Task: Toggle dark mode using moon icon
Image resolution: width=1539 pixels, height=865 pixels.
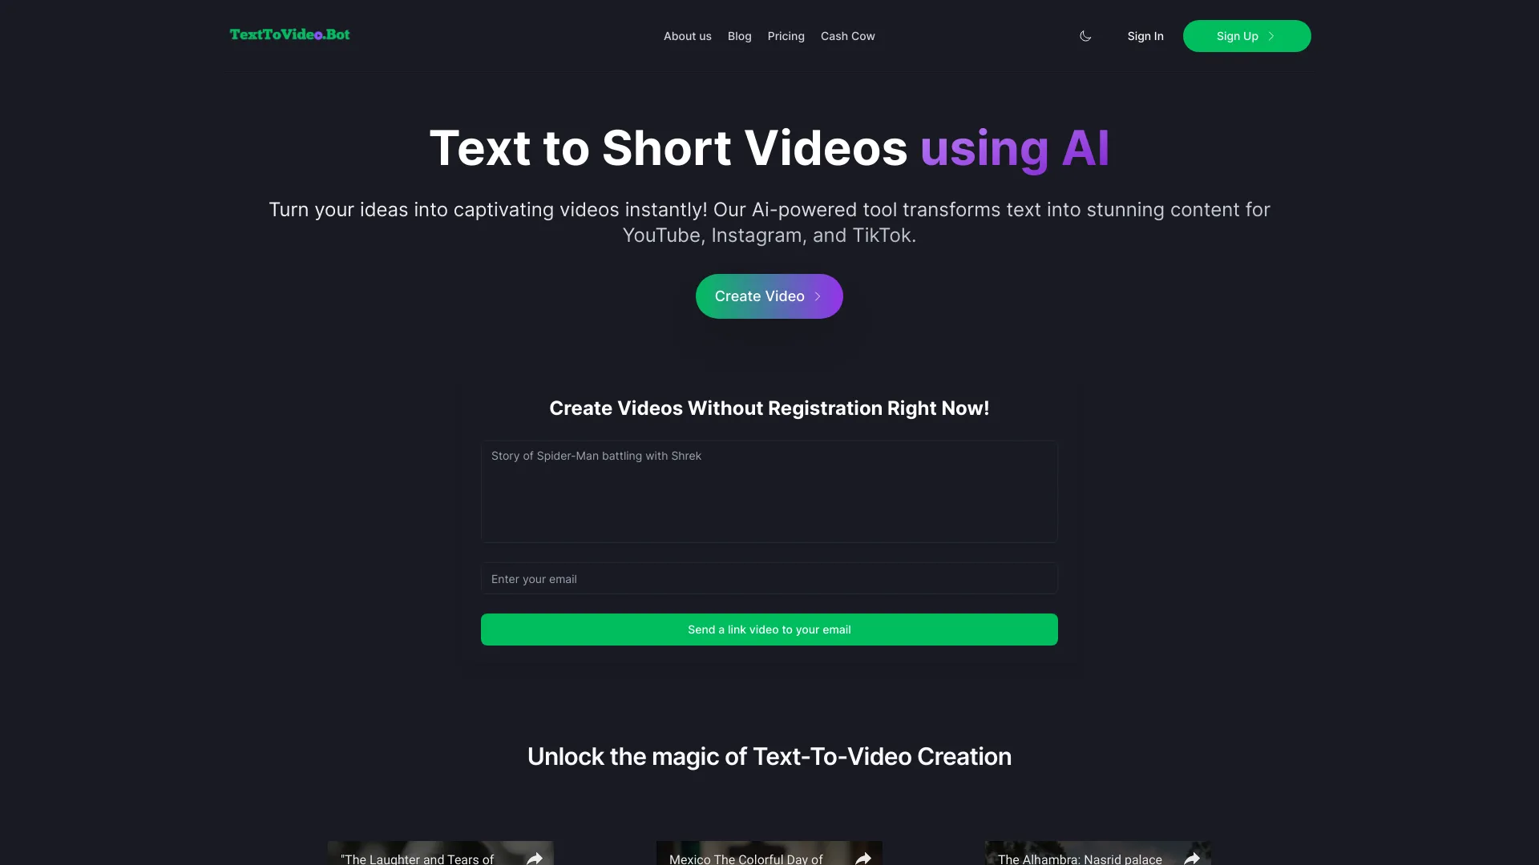Action: [x=1085, y=35]
